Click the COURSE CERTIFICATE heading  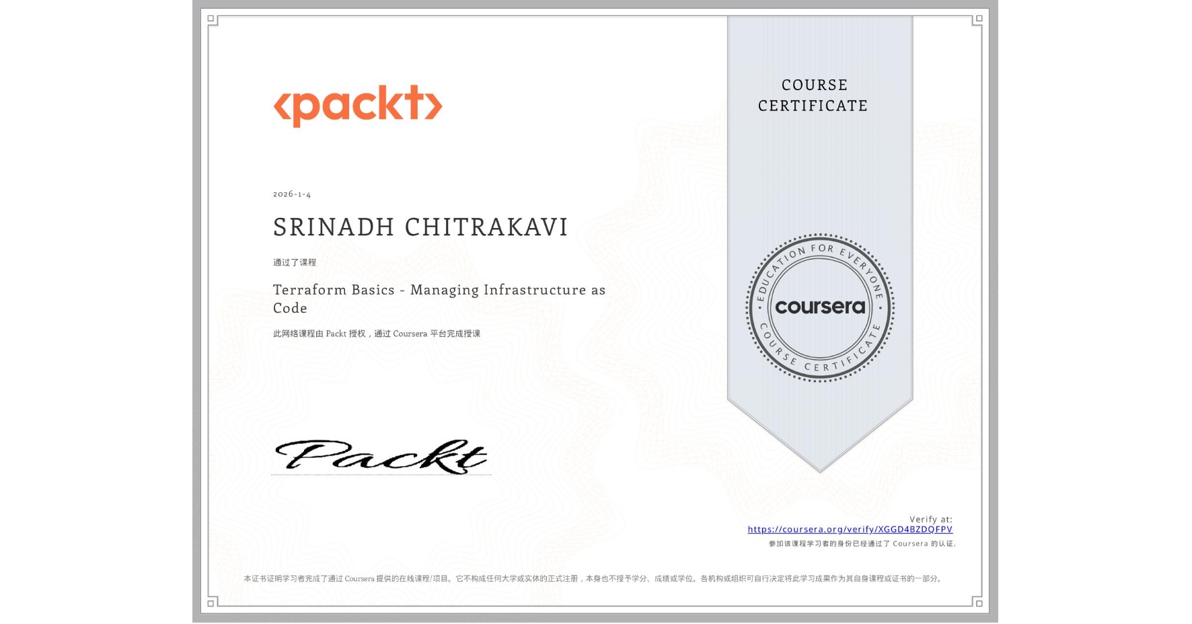pos(813,95)
